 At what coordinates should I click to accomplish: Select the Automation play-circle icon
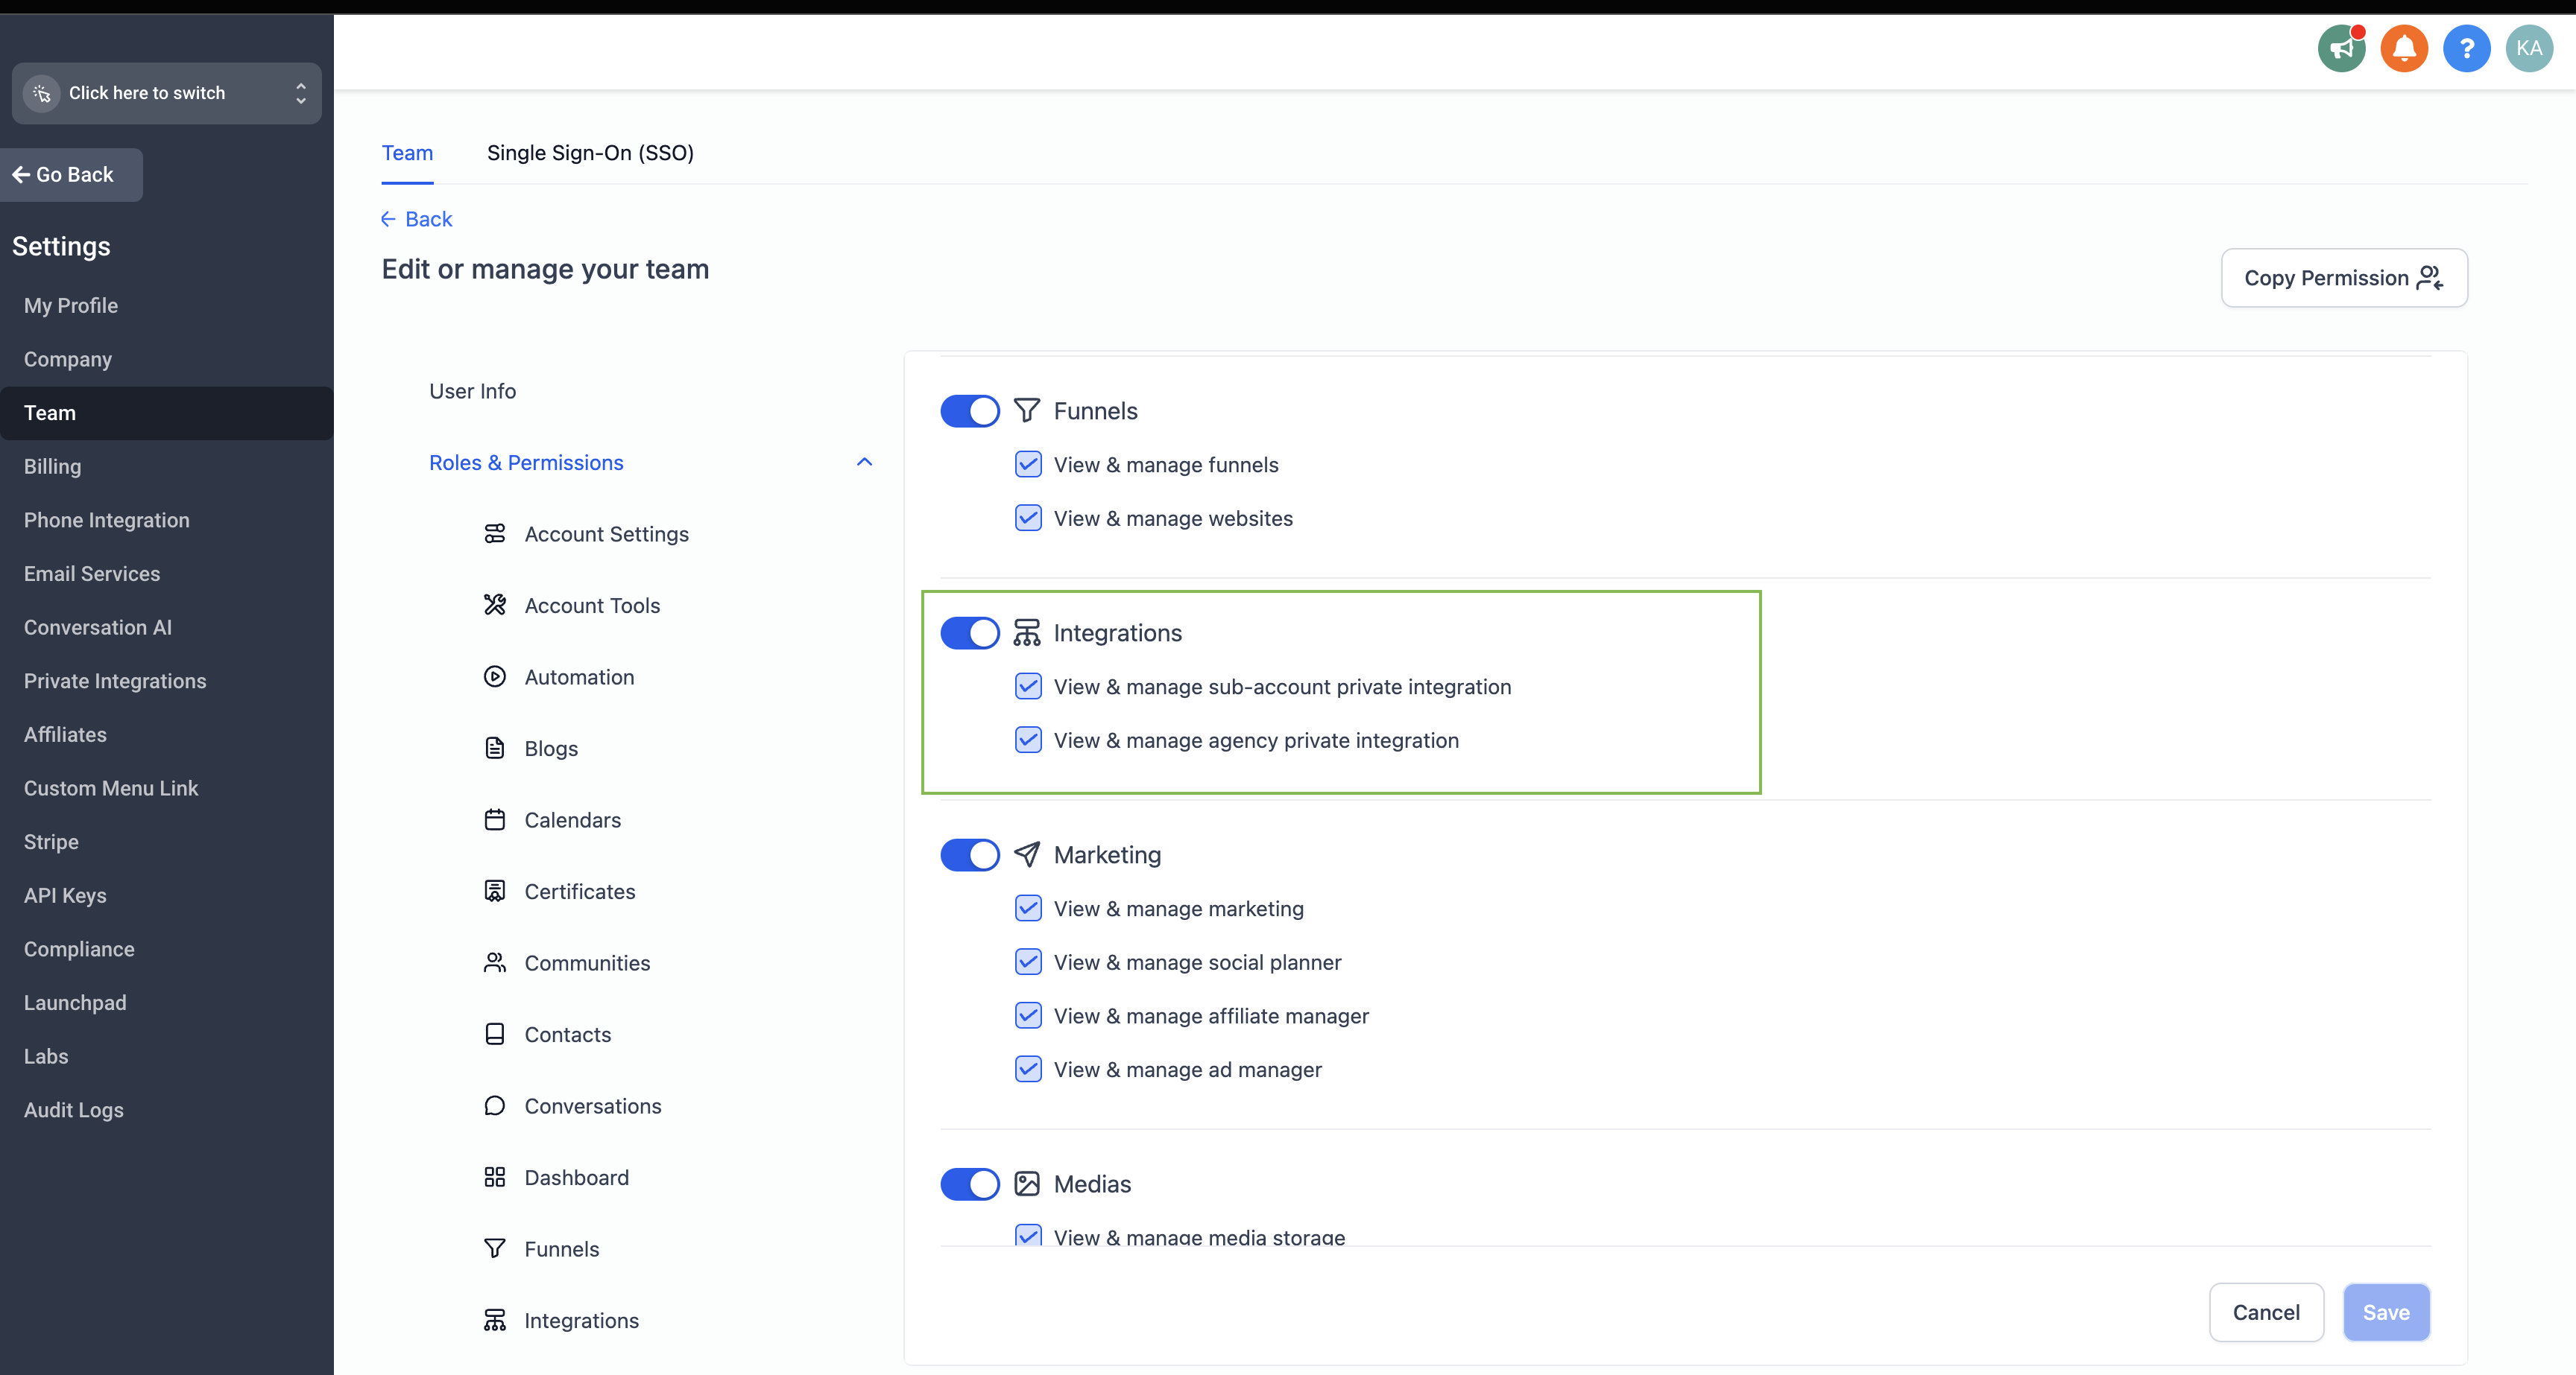(495, 676)
